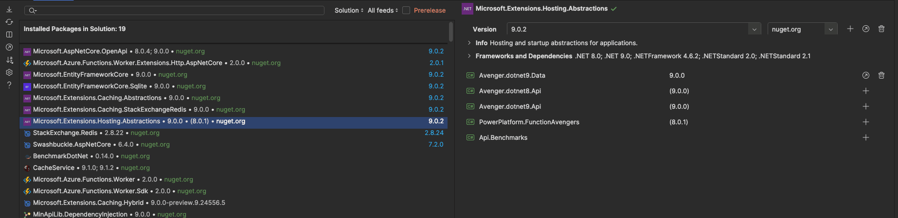Click the package list scrollbar
Image resolution: width=898 pixels, height=218 pixels.
coord(451,31)
